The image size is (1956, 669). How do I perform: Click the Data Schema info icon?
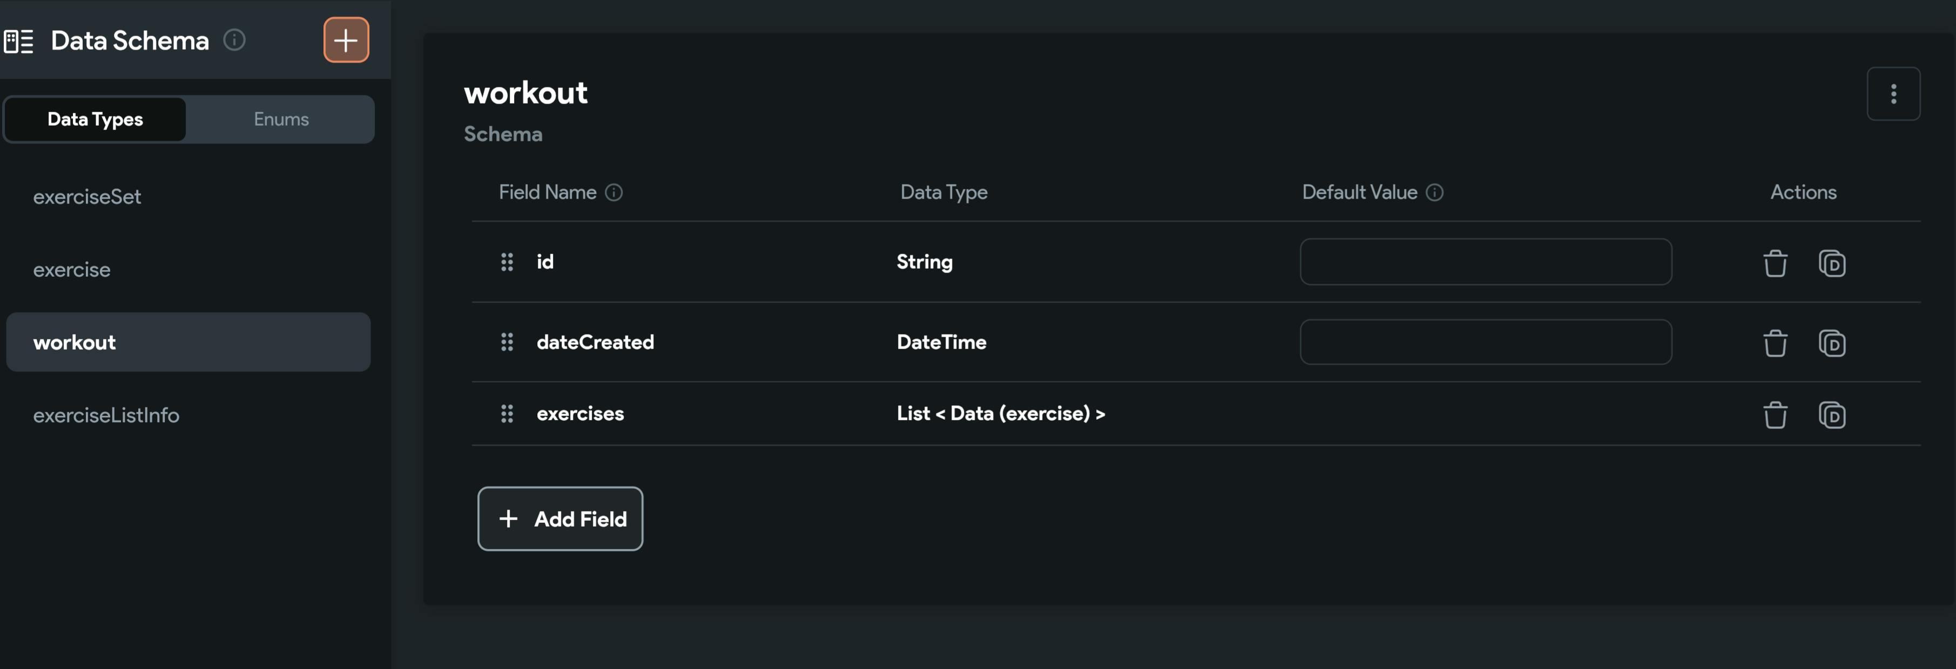234,39
